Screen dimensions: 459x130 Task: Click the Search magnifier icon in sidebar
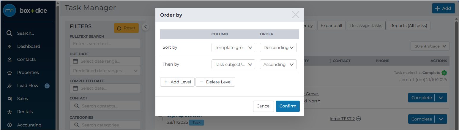pyautogui.click(x=10, y=33)
